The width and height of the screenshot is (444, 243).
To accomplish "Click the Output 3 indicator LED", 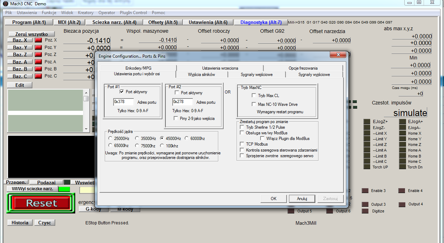I will click(x=365, y=204).
